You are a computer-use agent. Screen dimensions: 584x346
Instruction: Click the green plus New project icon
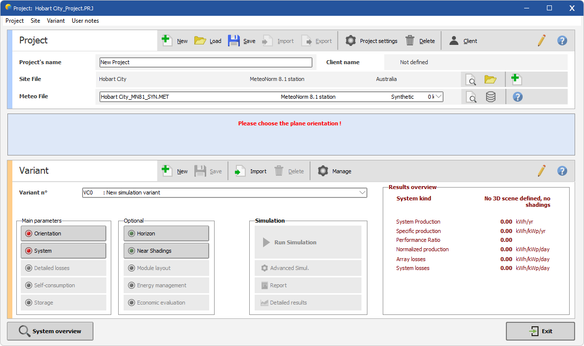(167, 40)
